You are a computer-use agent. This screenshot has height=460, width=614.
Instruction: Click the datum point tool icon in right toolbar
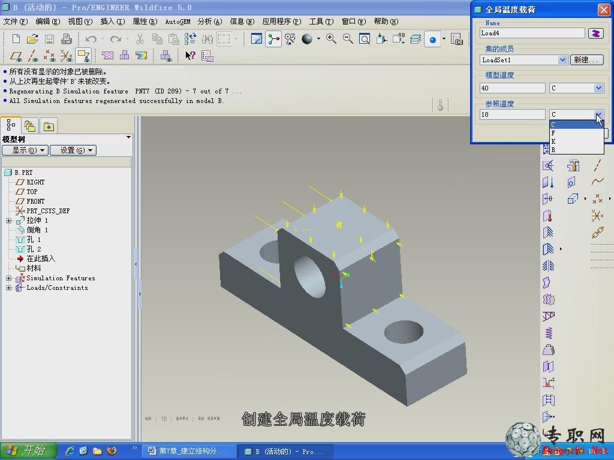598,199
